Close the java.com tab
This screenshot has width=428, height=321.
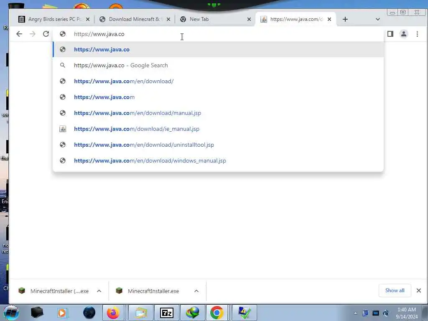(x=329, y=19)
